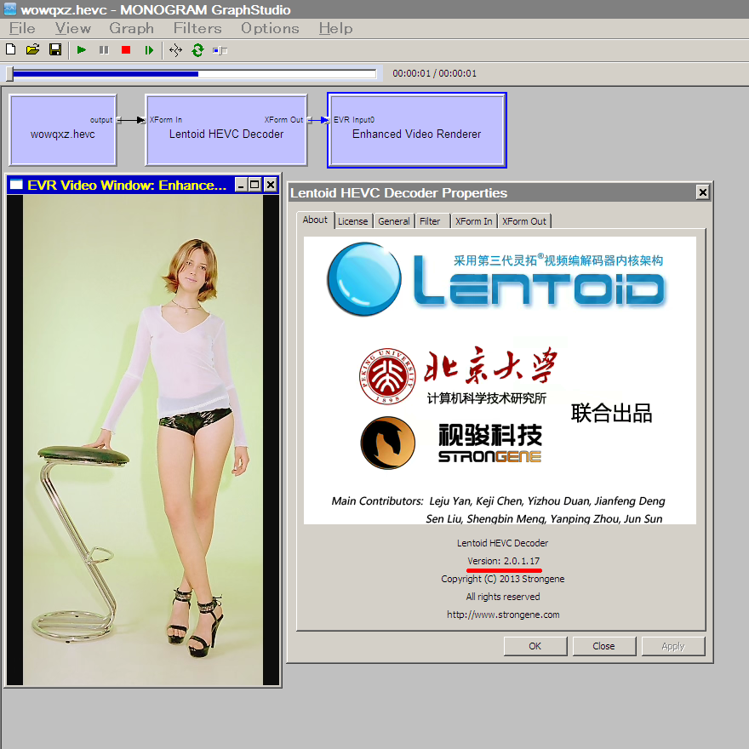Click the Peking University seal logo
This screenshot has height=749, width=749.
tap(387, 376)
